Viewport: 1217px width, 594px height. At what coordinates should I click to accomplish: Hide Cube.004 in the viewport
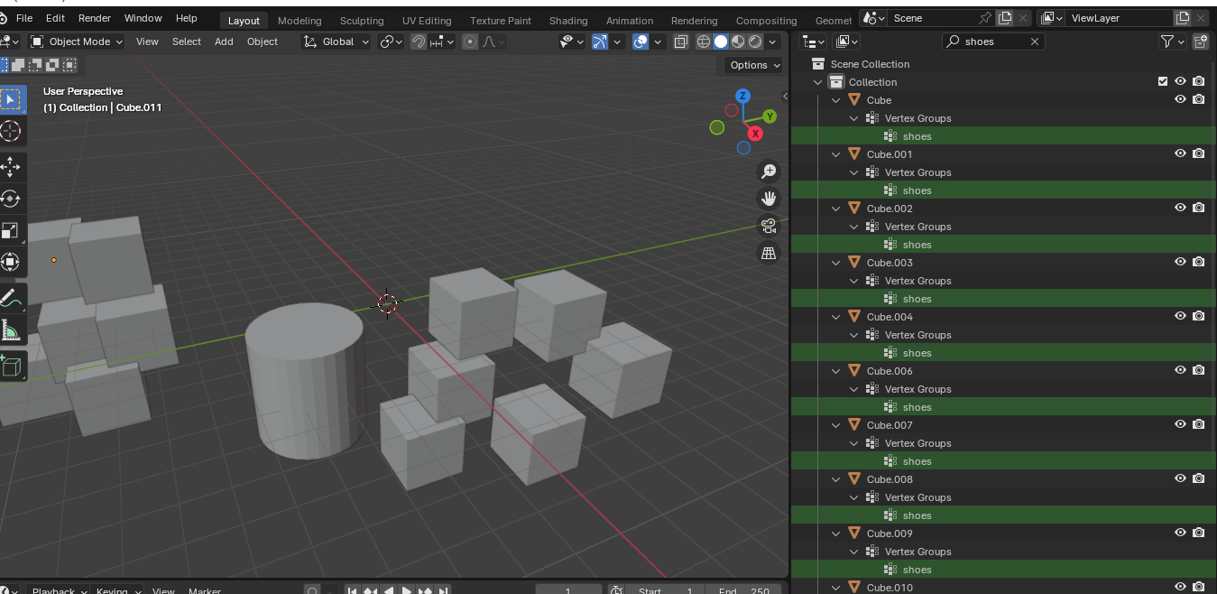click(x=1180, y=317)
